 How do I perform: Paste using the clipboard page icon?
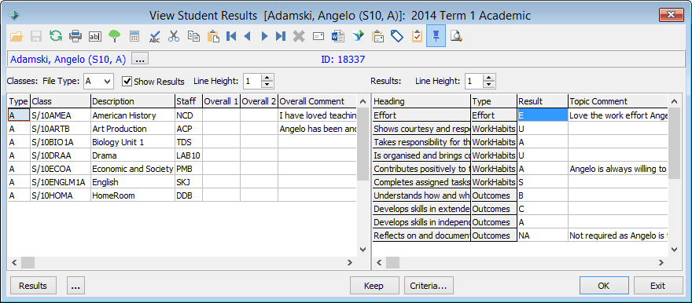(x=214, y=37)
